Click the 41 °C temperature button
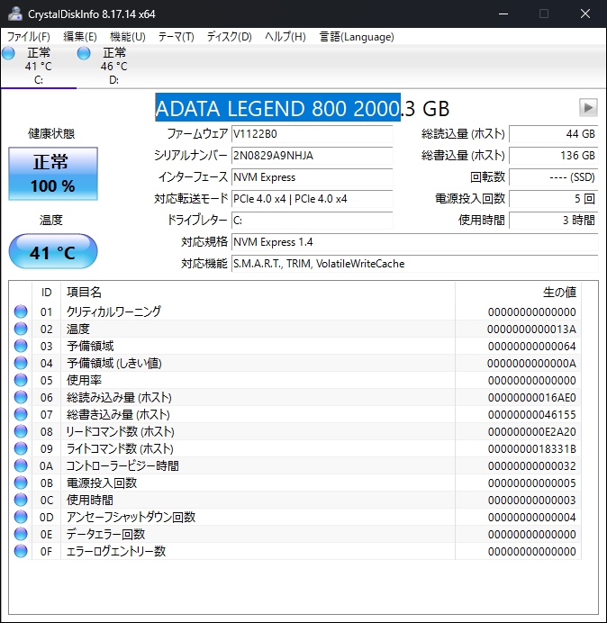Image resolution: width=607 pixels, height=623 pixels. [53, 251]
